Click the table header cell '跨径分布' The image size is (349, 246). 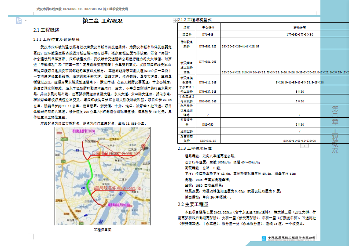coord(299,27)
